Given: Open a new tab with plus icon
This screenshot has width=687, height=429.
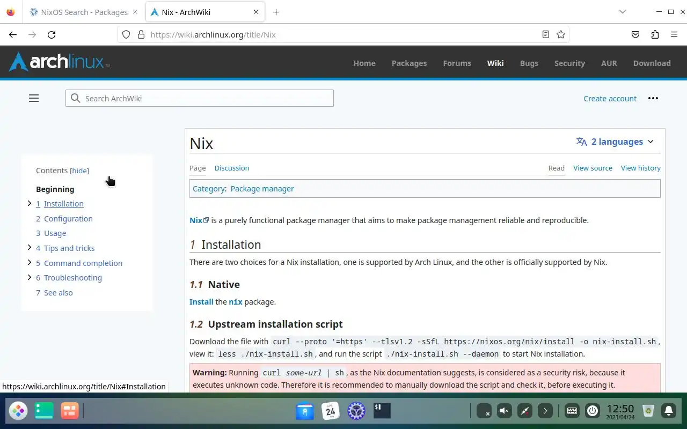Looking at the screenshot, I should coord(276,12).
